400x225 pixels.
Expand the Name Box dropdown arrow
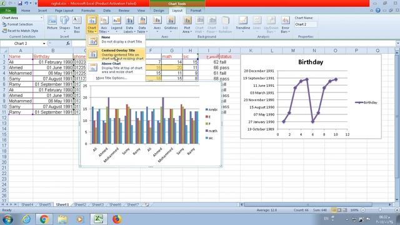coord(44,43)
